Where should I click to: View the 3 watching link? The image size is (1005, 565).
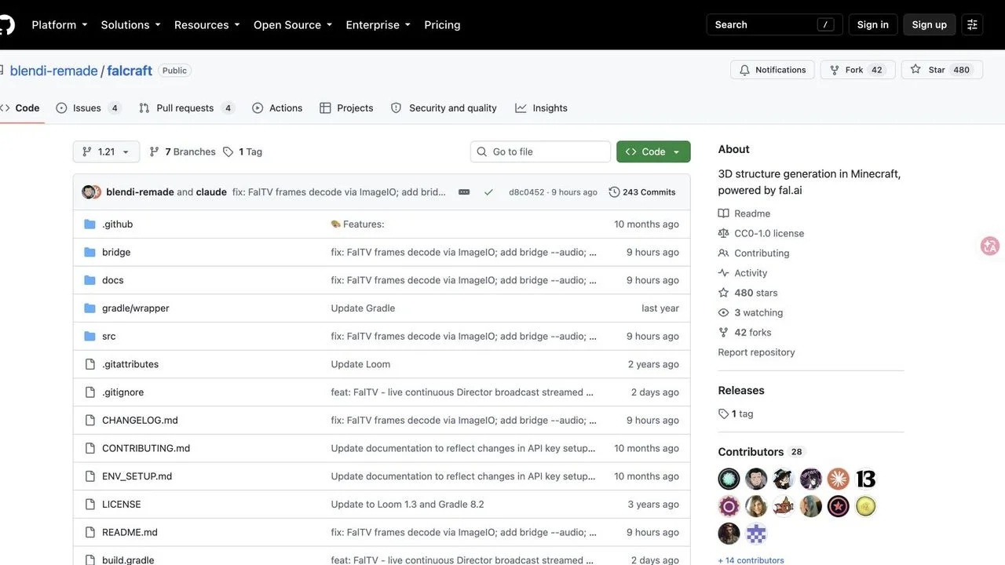[x=750, y=312]
